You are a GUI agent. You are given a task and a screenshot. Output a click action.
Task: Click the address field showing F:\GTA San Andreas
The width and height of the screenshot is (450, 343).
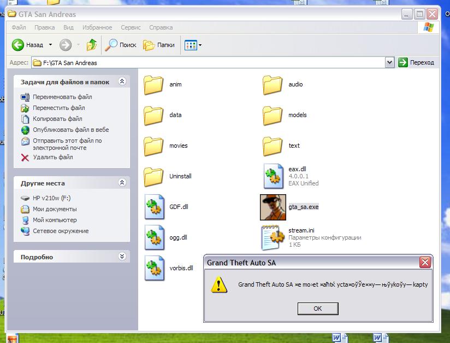click(x=208, y=62)
